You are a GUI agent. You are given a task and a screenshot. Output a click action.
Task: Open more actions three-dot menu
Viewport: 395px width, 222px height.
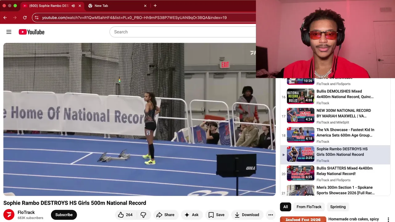[271, 215]
